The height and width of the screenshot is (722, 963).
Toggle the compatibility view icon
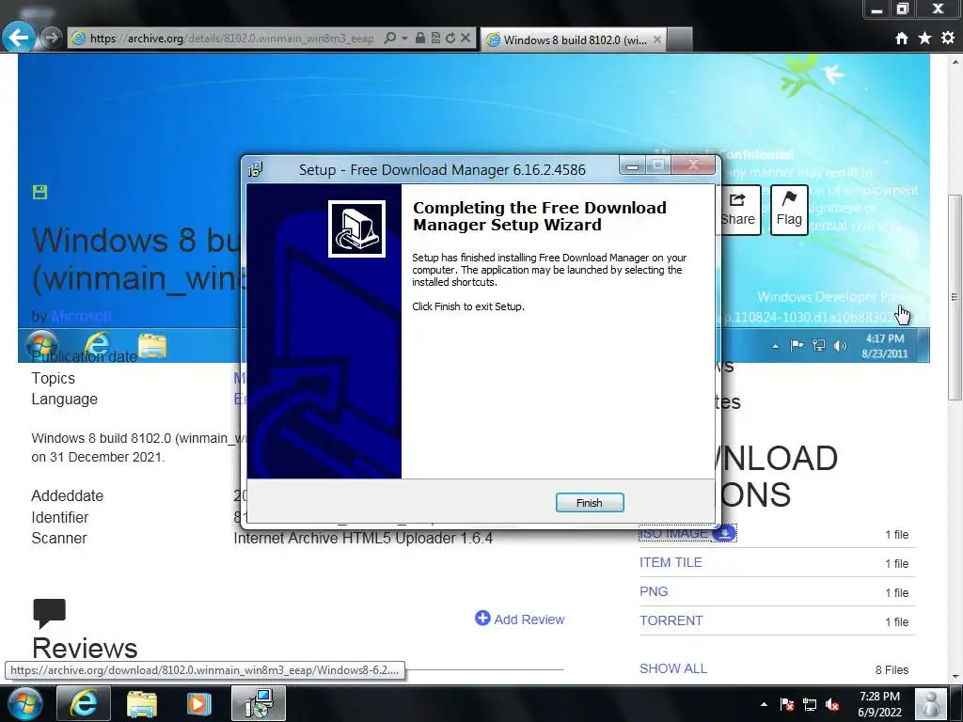pos(435,38)
